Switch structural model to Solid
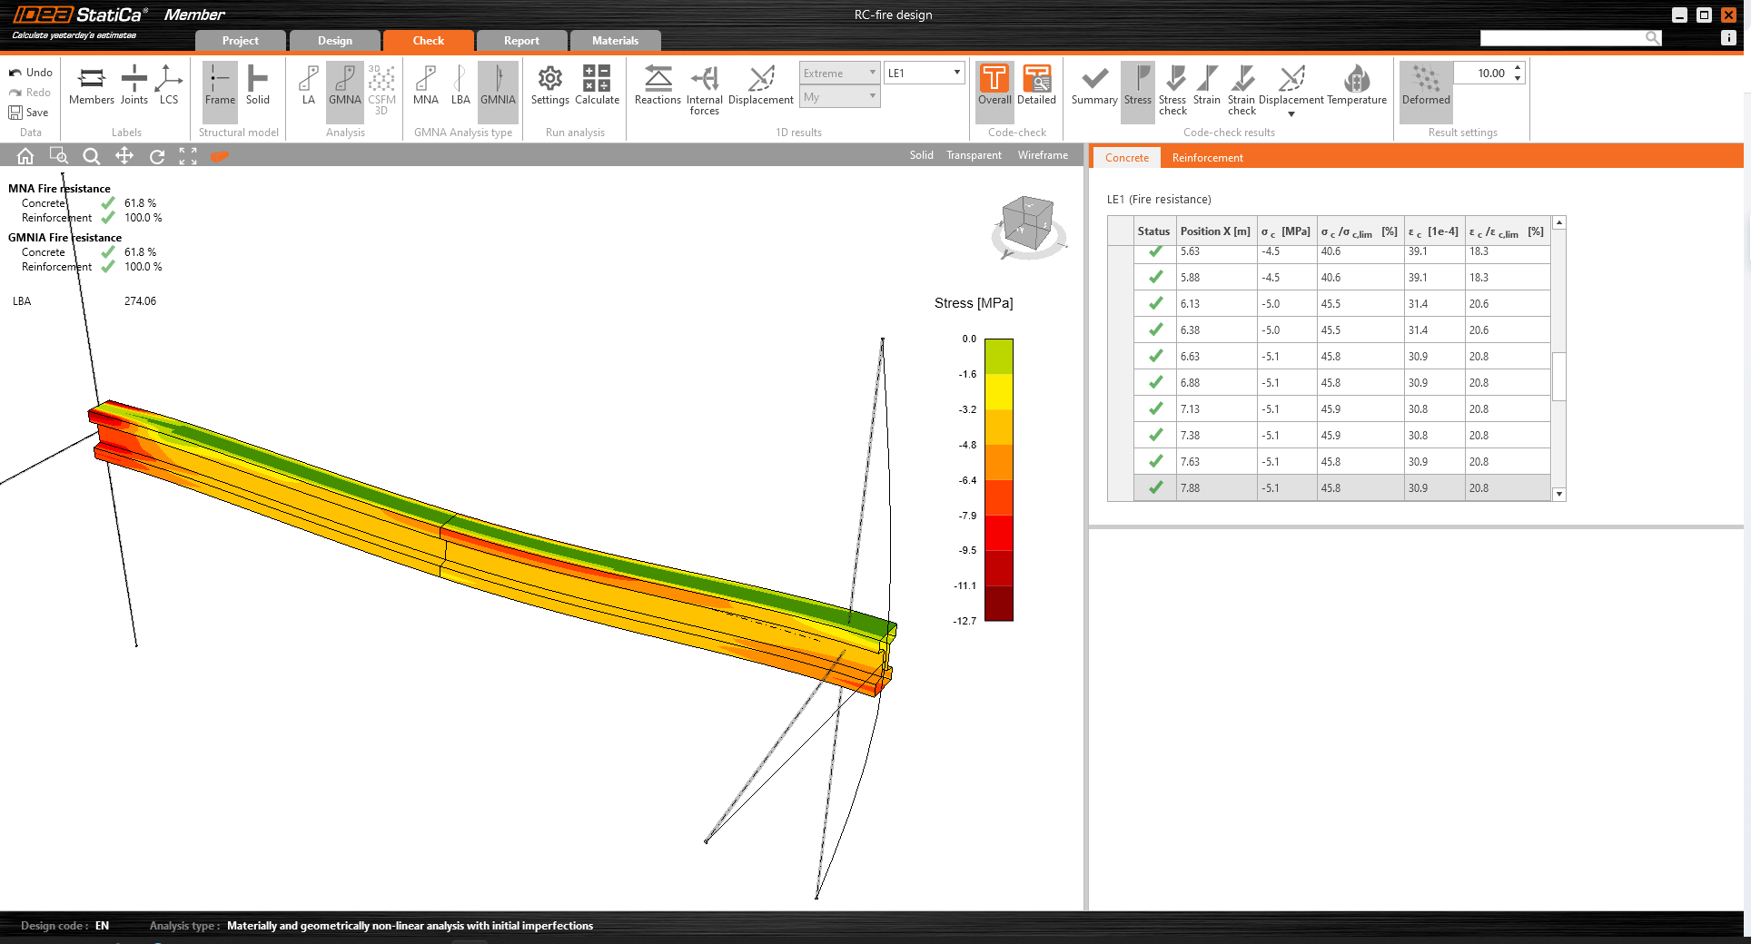Viewport: 1751px width, 944px height. tap(257, 85)
